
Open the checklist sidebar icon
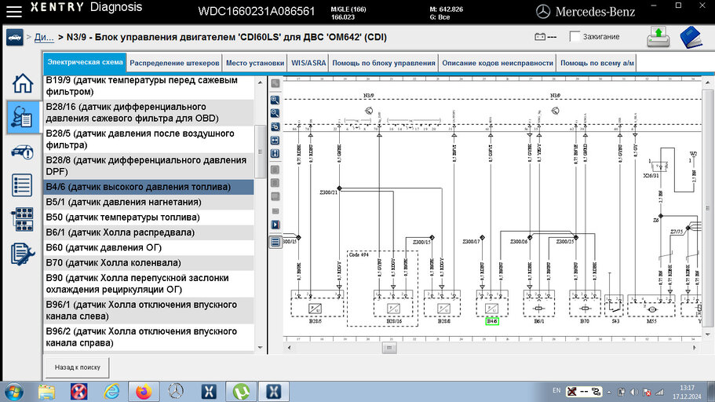pos(22,185)
